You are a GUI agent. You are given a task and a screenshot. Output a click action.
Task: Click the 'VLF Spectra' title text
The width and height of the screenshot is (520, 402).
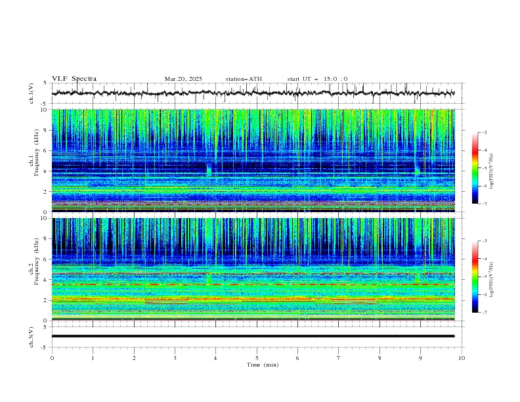pyautogui.click(x=74, y=79)
